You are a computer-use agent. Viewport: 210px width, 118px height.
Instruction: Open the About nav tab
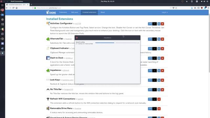coord(103,12)
